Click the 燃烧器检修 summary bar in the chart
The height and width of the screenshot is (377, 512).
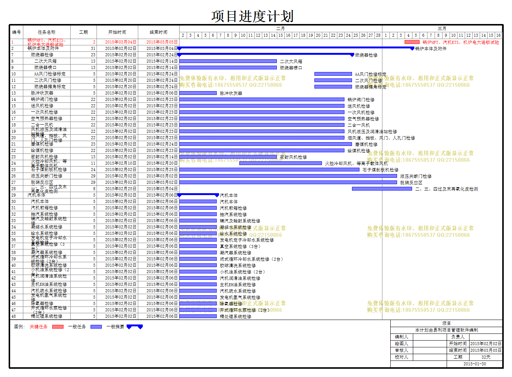pos(266,54)
